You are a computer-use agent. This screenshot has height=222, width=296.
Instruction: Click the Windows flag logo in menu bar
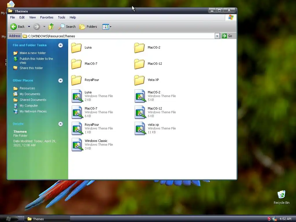[x=231, y=17]
